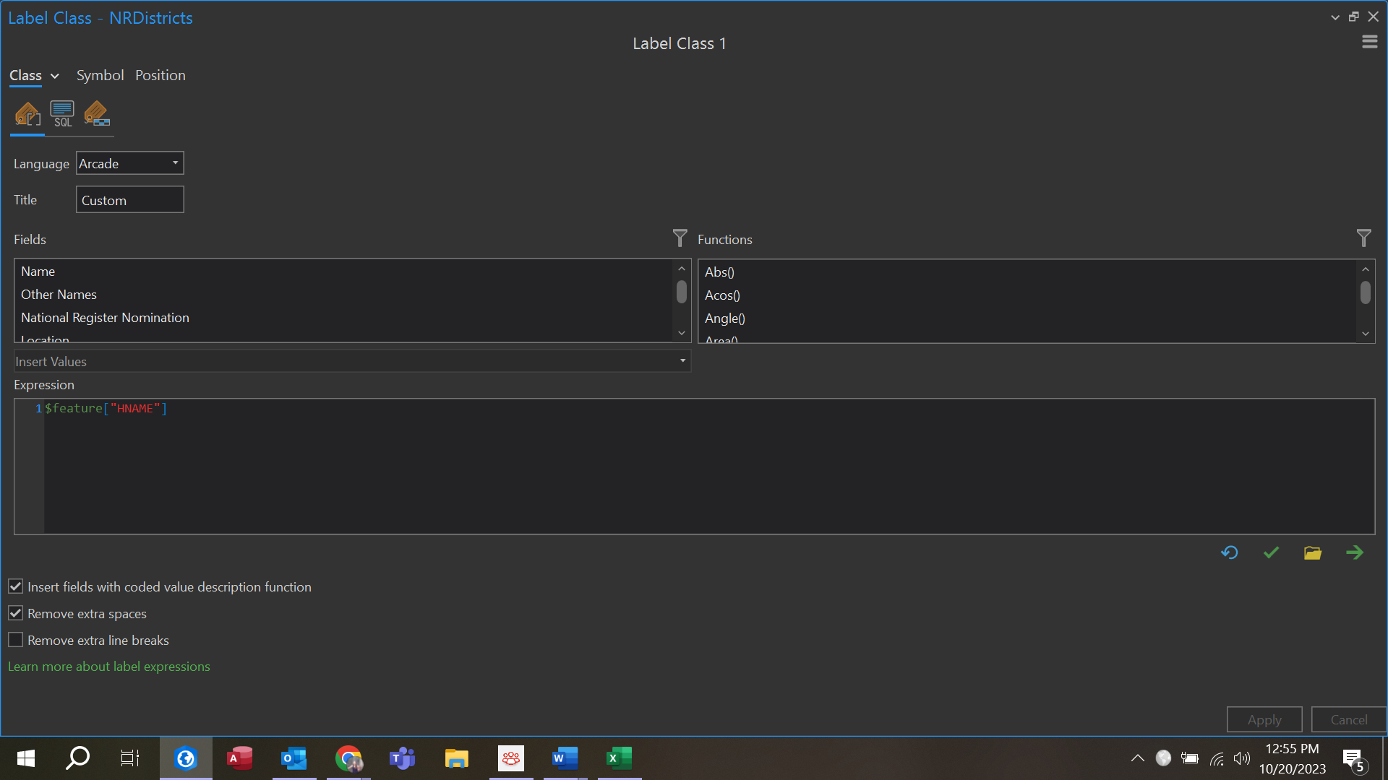1388x780 pixels.
Task: Switch to the Symbol tab
Action: click(x=100, y=75)
